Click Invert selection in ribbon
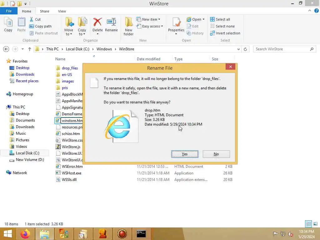This screenshot has height=240, width=320. 225,33
